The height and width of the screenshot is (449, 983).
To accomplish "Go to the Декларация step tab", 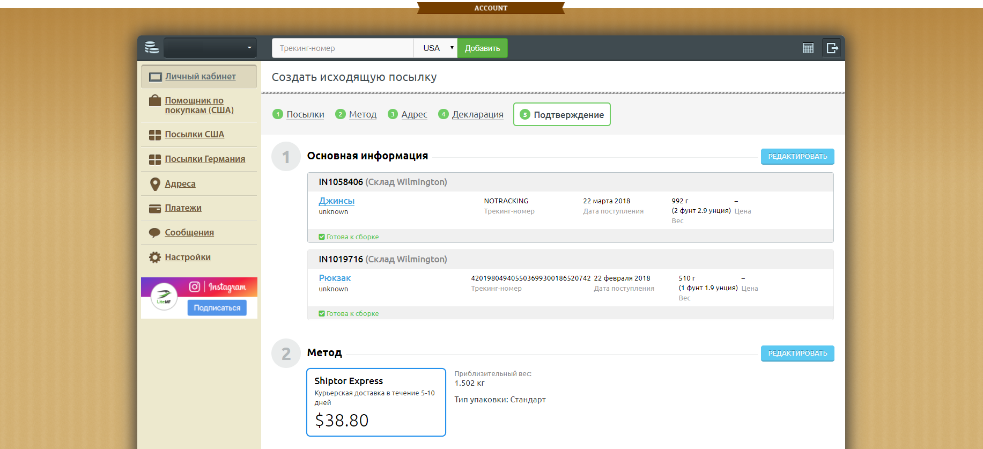I will click(477, 115).
